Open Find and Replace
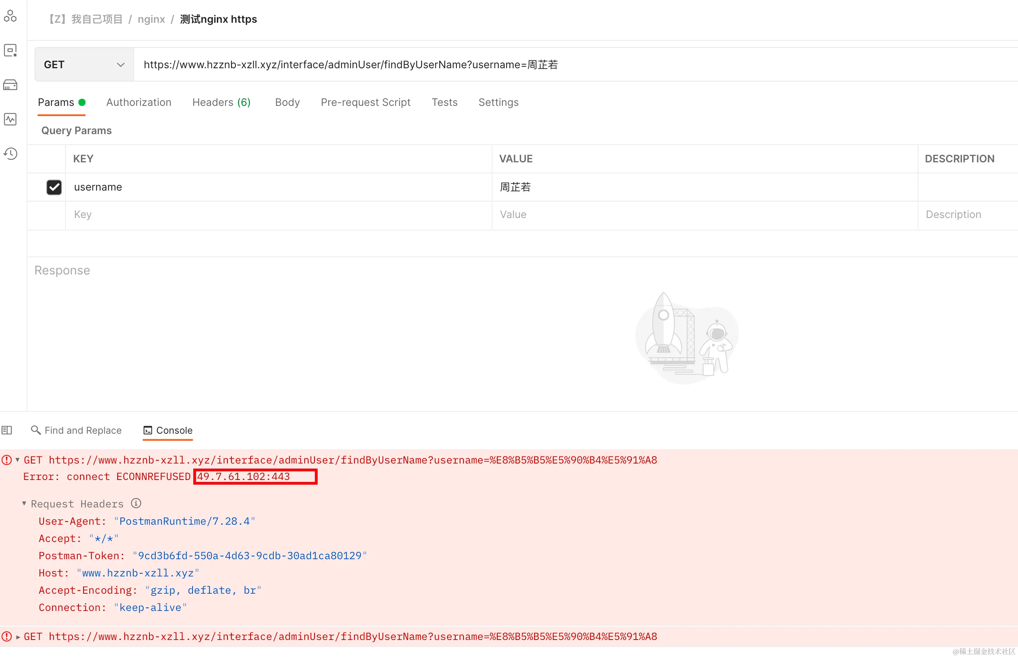 pyautogui.click(x=76, y=430)
